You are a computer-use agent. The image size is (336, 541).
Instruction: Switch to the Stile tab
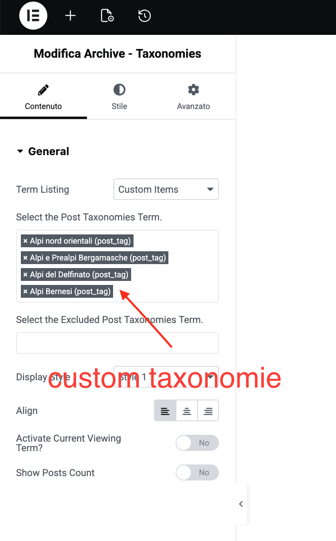click(x=119, y=97)
